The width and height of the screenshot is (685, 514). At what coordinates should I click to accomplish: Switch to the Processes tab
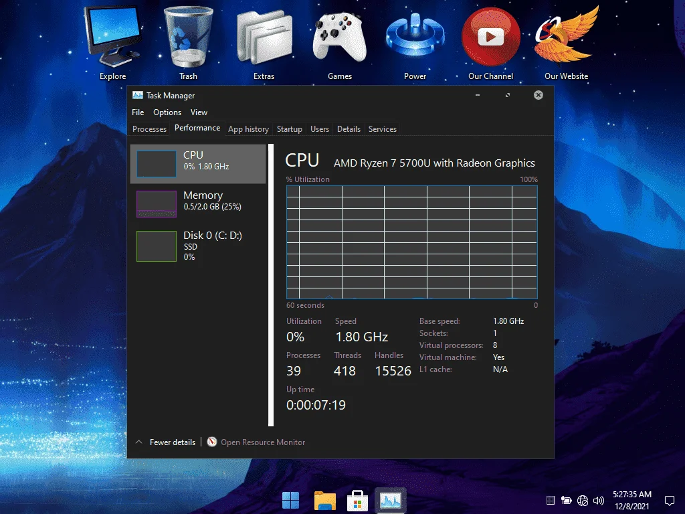pyautogui.click(x=149, y=129)
